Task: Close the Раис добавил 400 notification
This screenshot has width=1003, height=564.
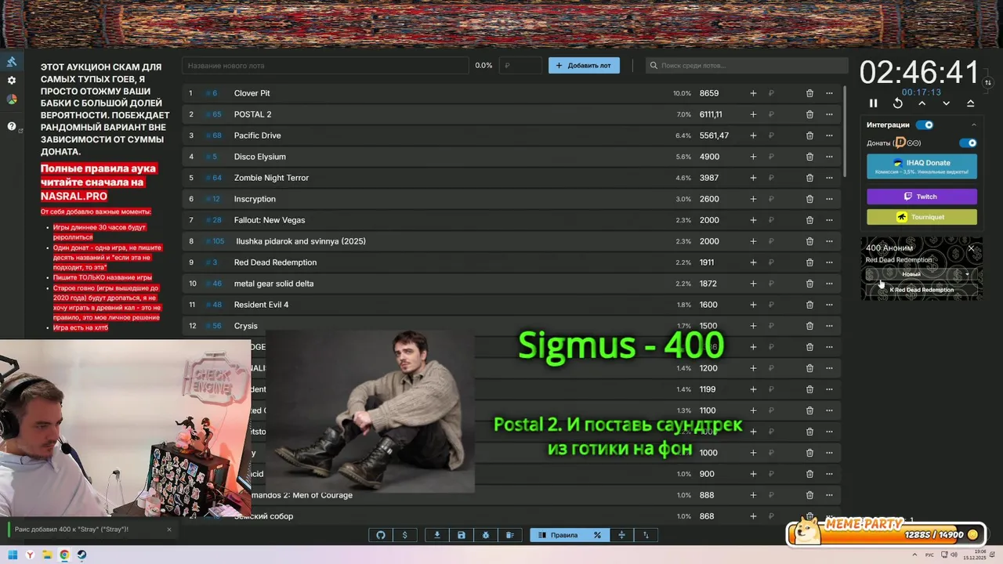Action: (x=168, y=530)
